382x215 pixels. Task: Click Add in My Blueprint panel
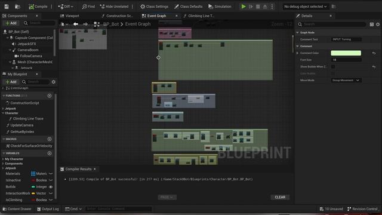point(11,82)
